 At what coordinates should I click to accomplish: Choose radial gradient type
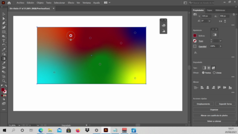pyautogui.click(x=209, y=68)
